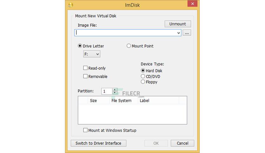Screen dimensions: 265x153
Task: Click the Partition number field
Action: pyautogui.click(x=107, y=91)
